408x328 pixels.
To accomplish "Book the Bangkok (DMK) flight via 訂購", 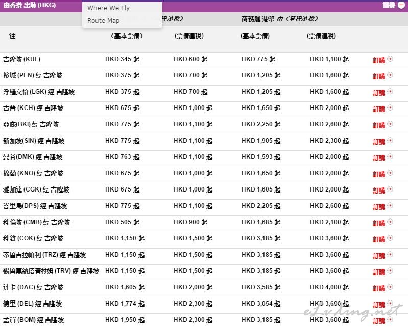I will tap(378, 158).
